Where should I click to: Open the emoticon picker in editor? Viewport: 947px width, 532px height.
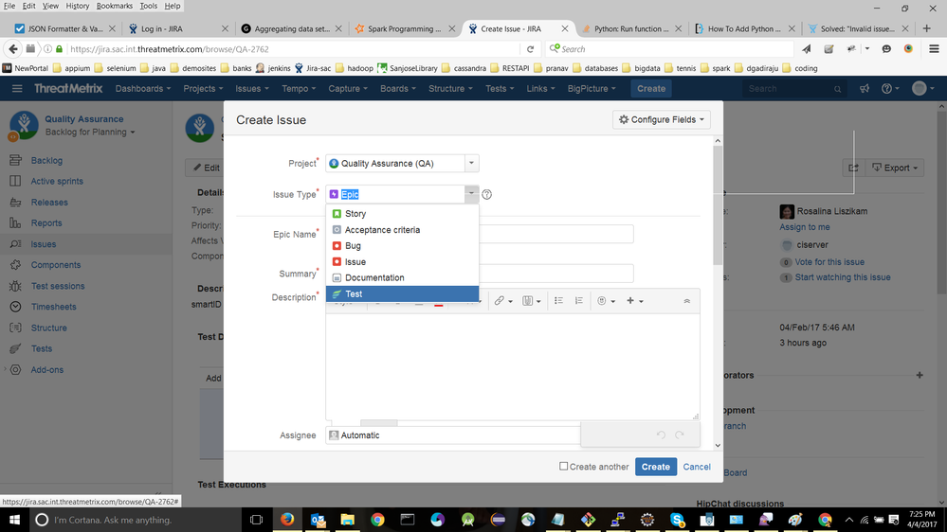[606, 300]
